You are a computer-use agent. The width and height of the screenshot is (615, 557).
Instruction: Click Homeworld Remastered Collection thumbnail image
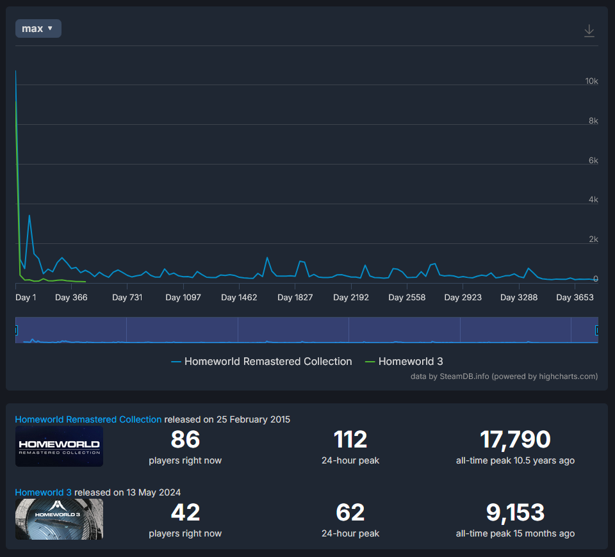click(59, 446)
